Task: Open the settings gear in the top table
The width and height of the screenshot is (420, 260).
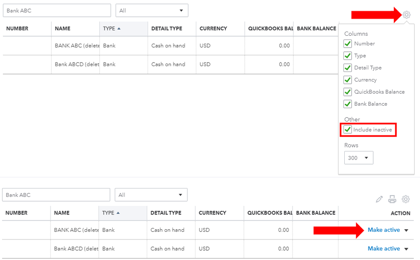Action: (x=407, y=15)
